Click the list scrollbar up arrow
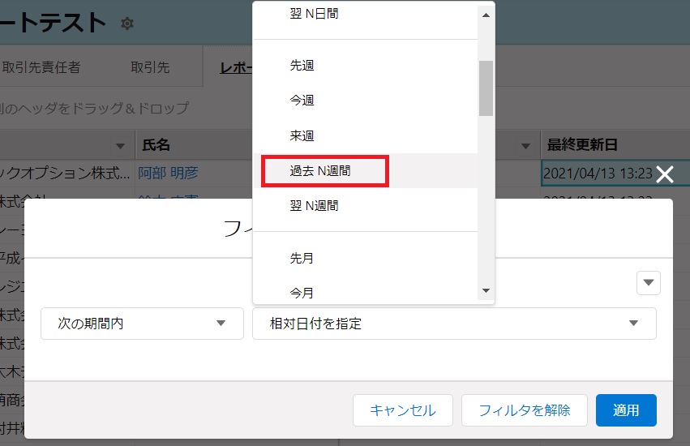Screen dimensions: 690x446 (486, 15)
